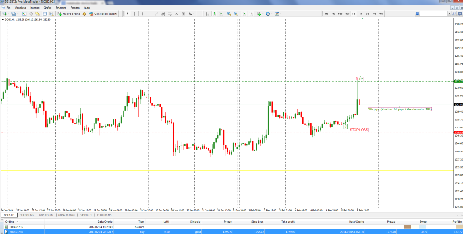Open the MetaEditor book icon
The height and width of the screenshot is (234, 463).
[84, 14]
